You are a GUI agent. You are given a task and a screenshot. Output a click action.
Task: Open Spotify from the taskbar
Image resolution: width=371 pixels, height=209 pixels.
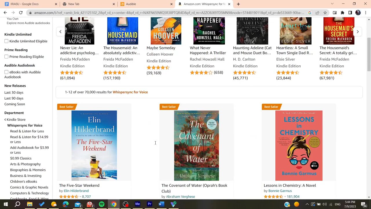[101, 204]
